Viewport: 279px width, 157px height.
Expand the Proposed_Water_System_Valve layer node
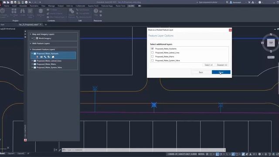[32, 68]
